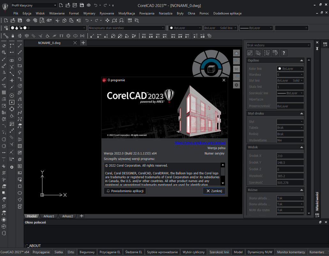Click the Redo arrow in main toolbar

[96, 20]
